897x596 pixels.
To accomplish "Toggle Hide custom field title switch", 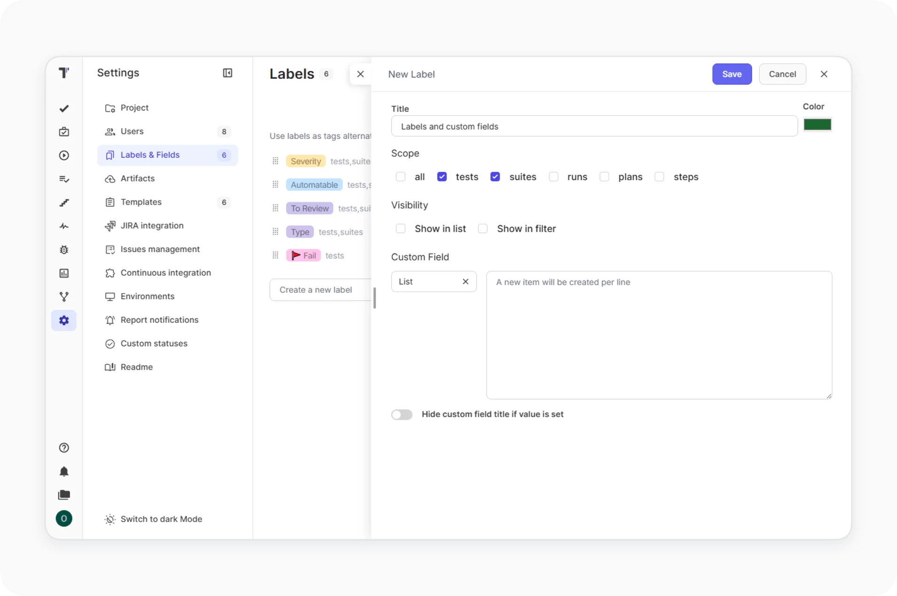I will point(402,415).
